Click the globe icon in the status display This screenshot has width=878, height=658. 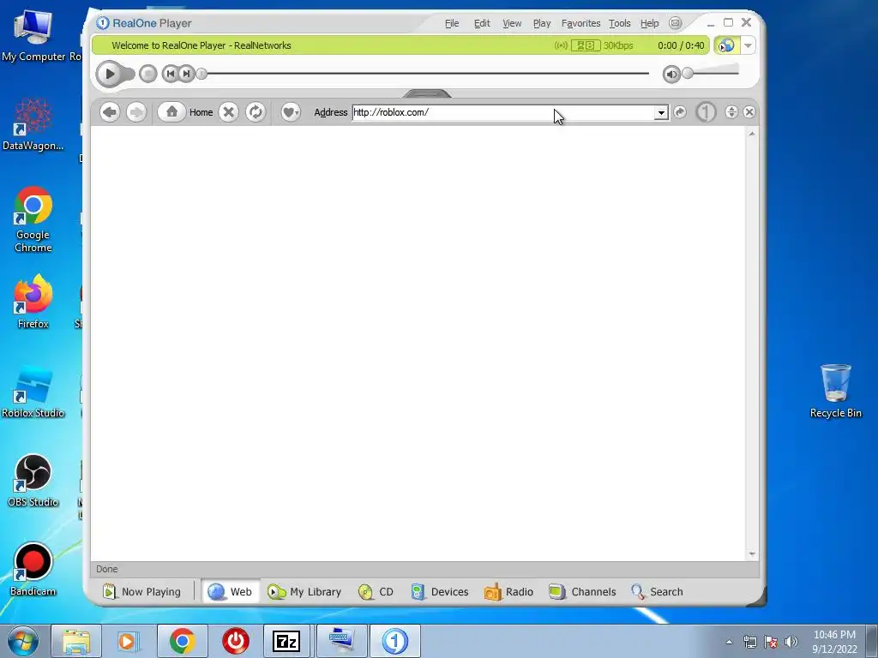tap(726, 45)
